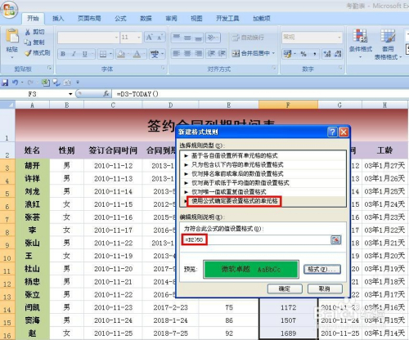Select rule type 只为包含以下内容的单元格设置格式
The width and height of the screenshot is (409, 340).
tap(263, 164)
